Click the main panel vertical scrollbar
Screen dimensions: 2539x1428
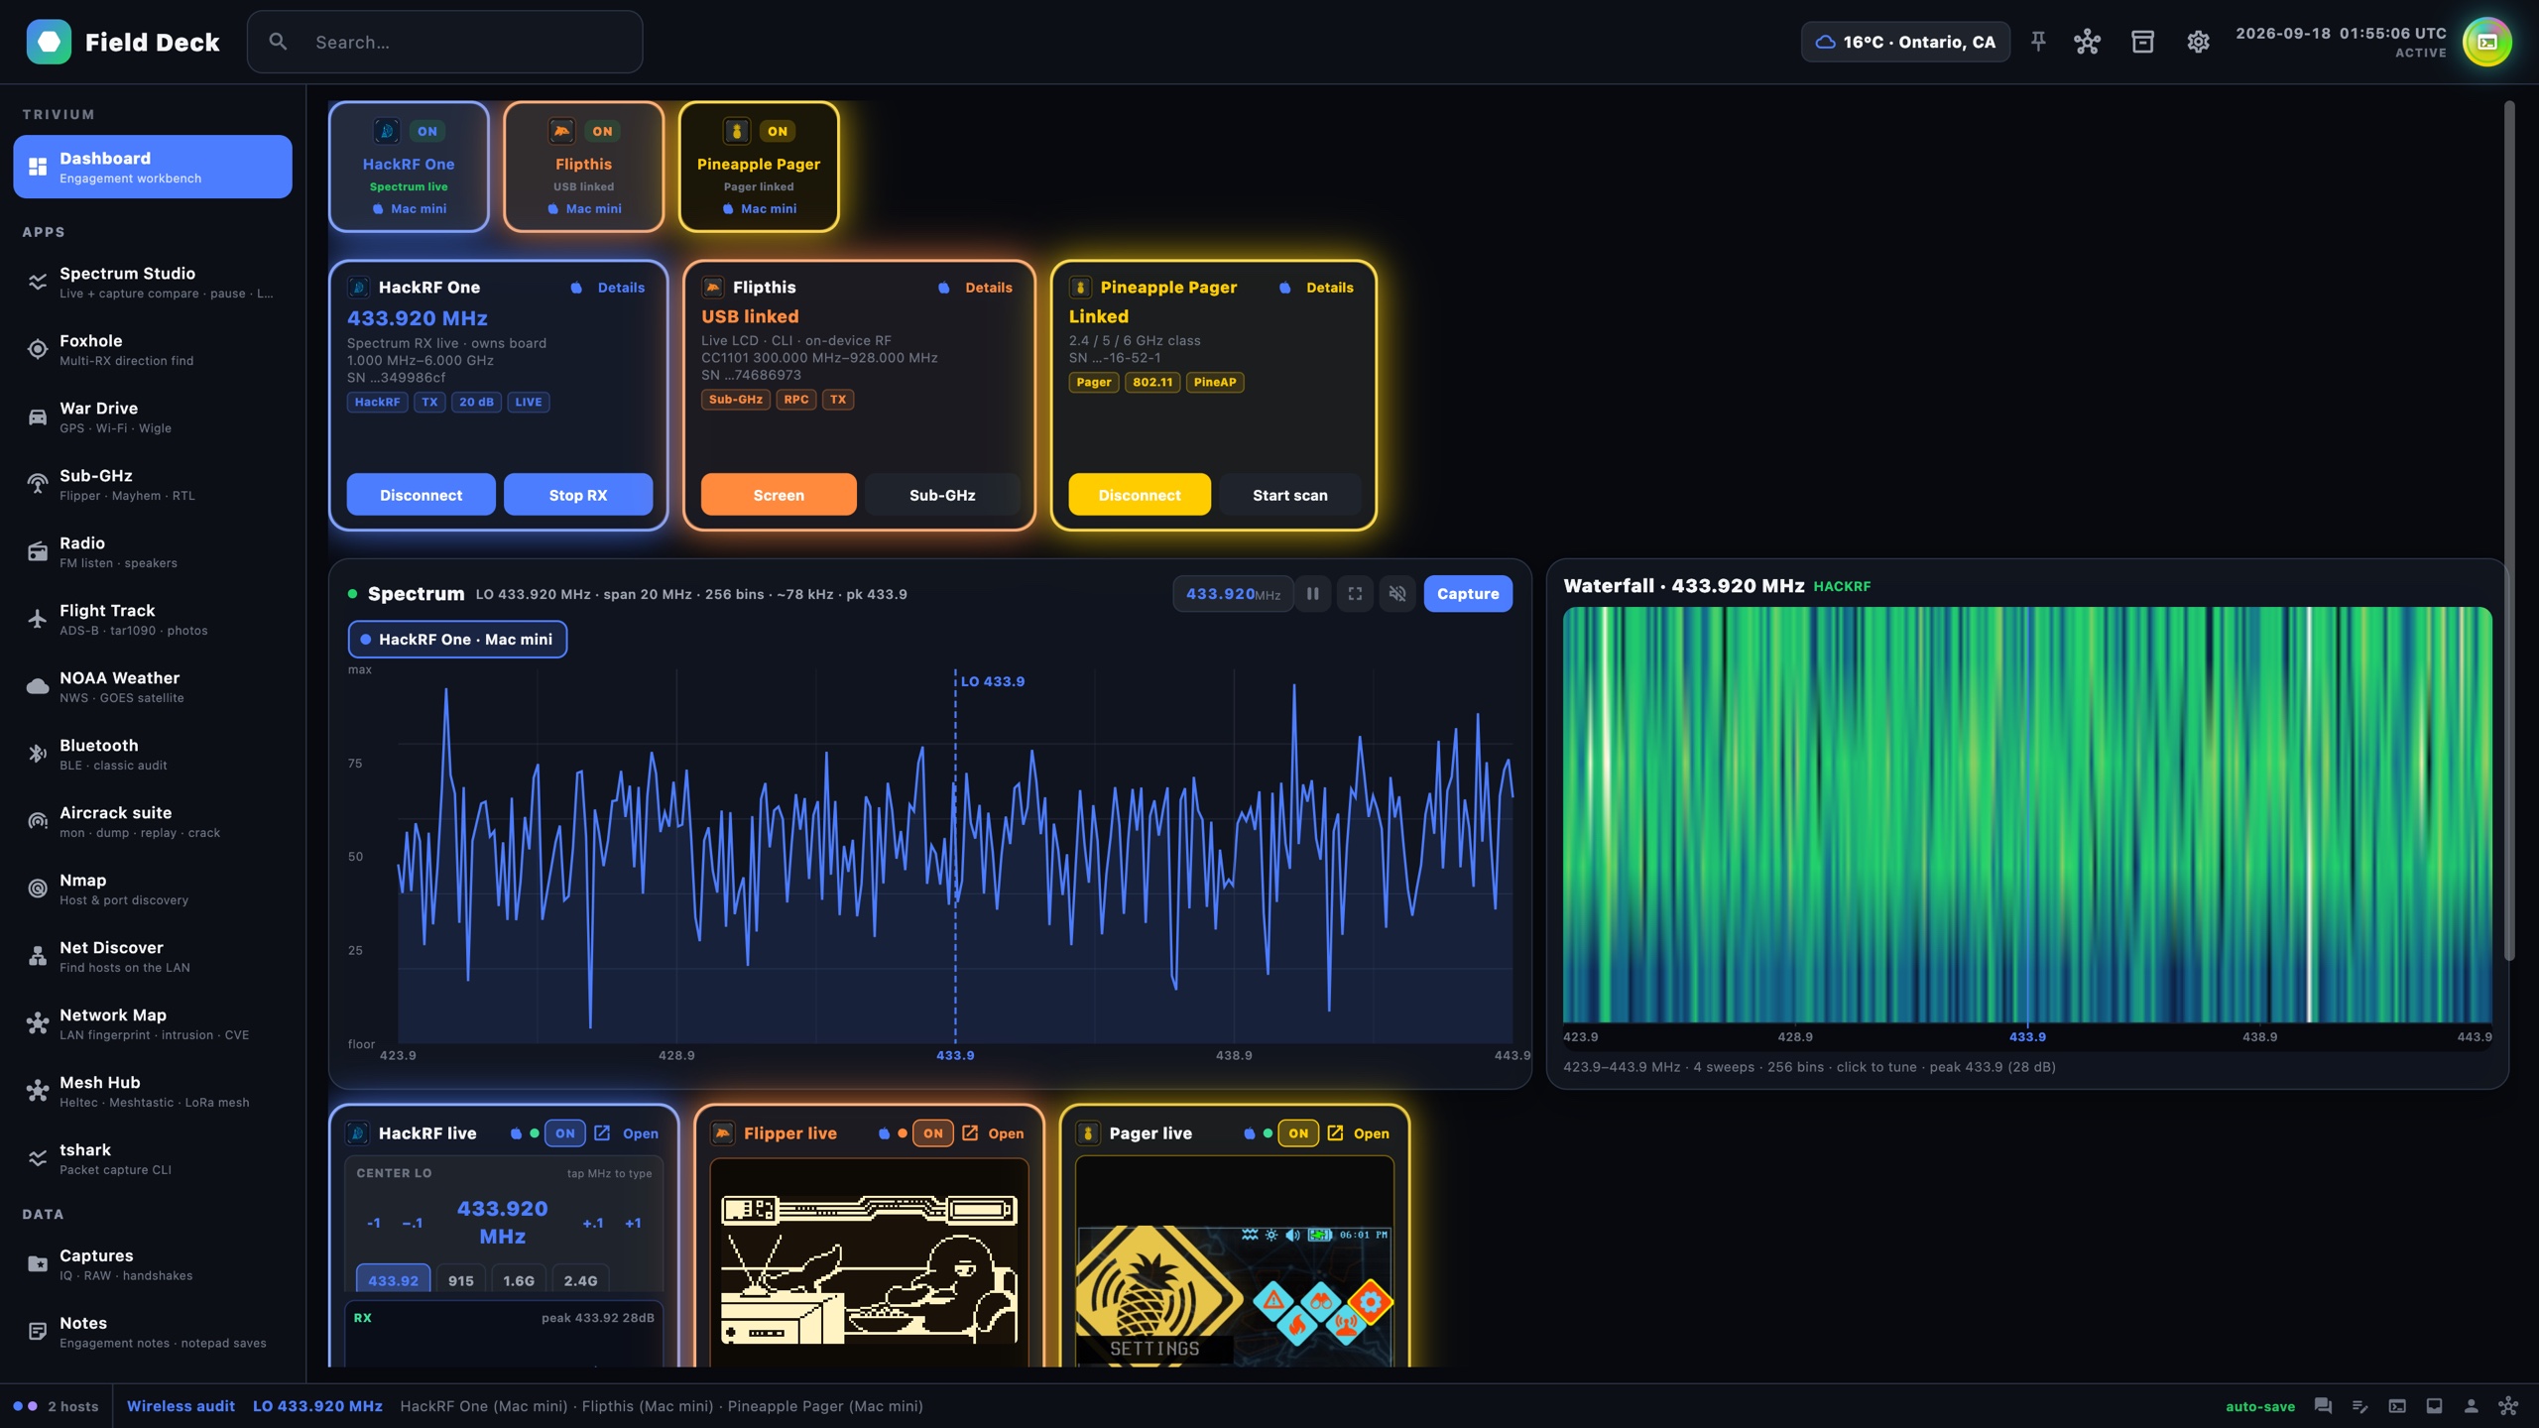2509,531
